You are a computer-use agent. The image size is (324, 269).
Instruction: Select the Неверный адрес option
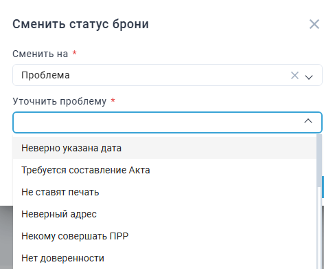[x=164, y=214]
